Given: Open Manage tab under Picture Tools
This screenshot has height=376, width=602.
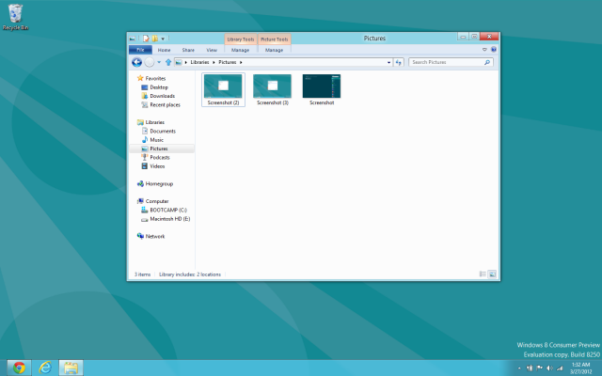Looking at the screenshot, I should tap(274, 50).
